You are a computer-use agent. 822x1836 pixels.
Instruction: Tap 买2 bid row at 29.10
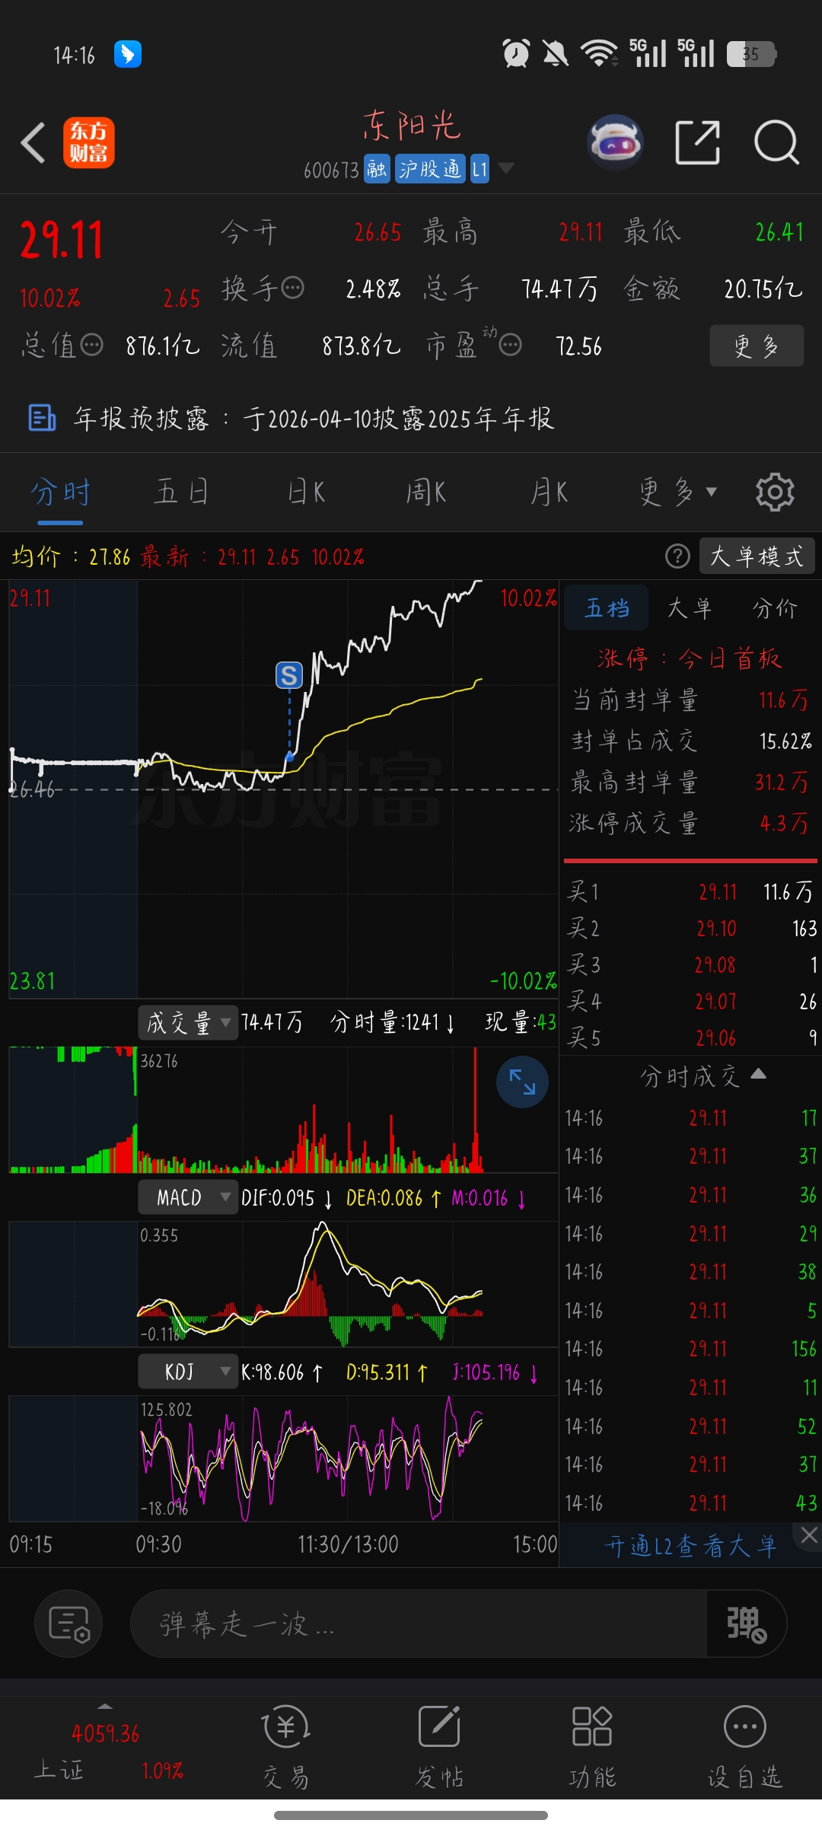(691, 928)
